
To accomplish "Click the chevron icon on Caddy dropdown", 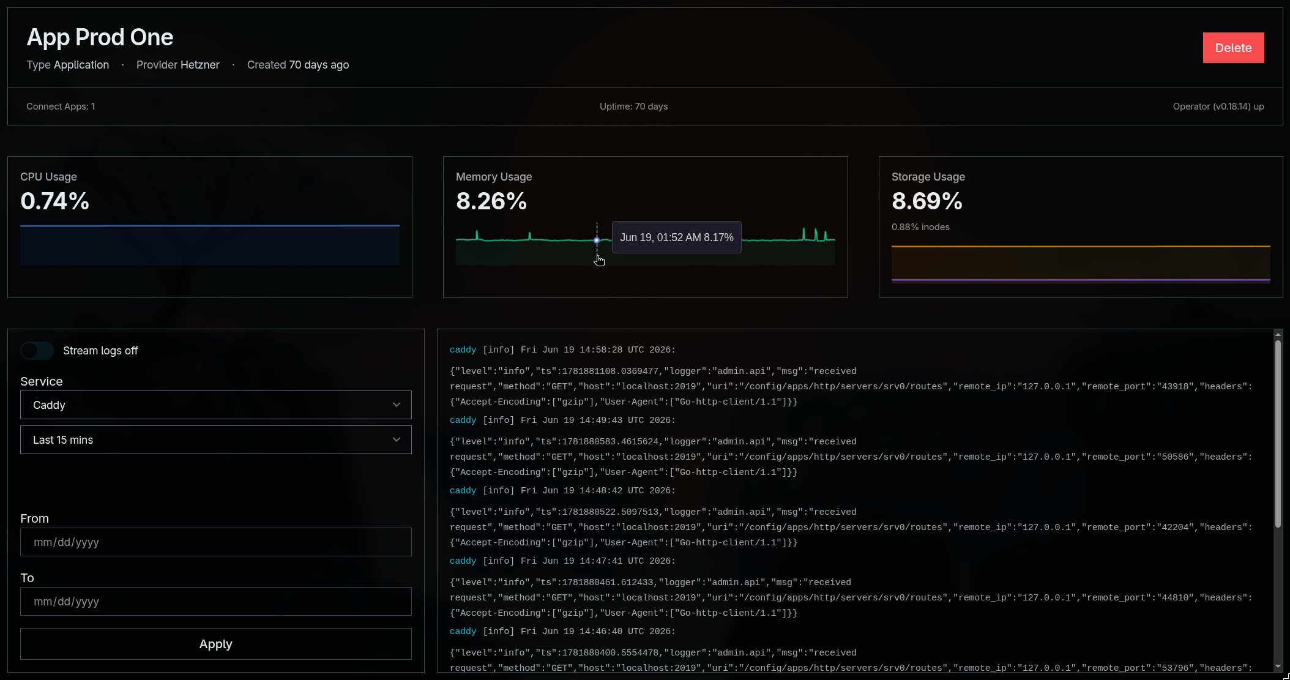I will tap(397, 405).
